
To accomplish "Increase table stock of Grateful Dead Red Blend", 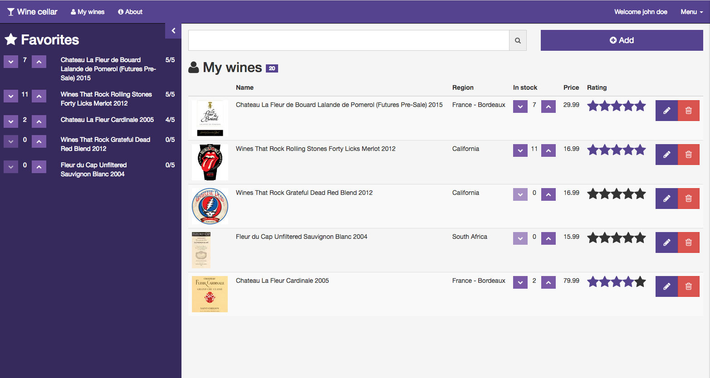I will click(548, 194).
